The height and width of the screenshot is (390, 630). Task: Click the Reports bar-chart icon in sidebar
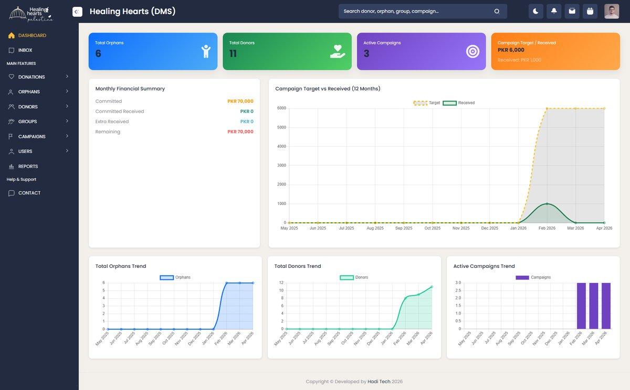12,166
